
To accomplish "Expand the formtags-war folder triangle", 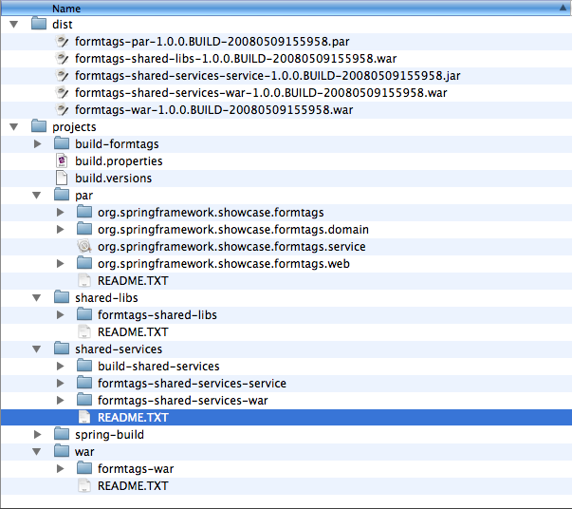I will (60, 468).
